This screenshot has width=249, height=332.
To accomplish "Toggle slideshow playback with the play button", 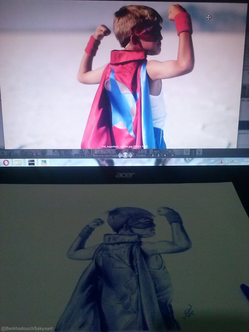I will (125, 155).
